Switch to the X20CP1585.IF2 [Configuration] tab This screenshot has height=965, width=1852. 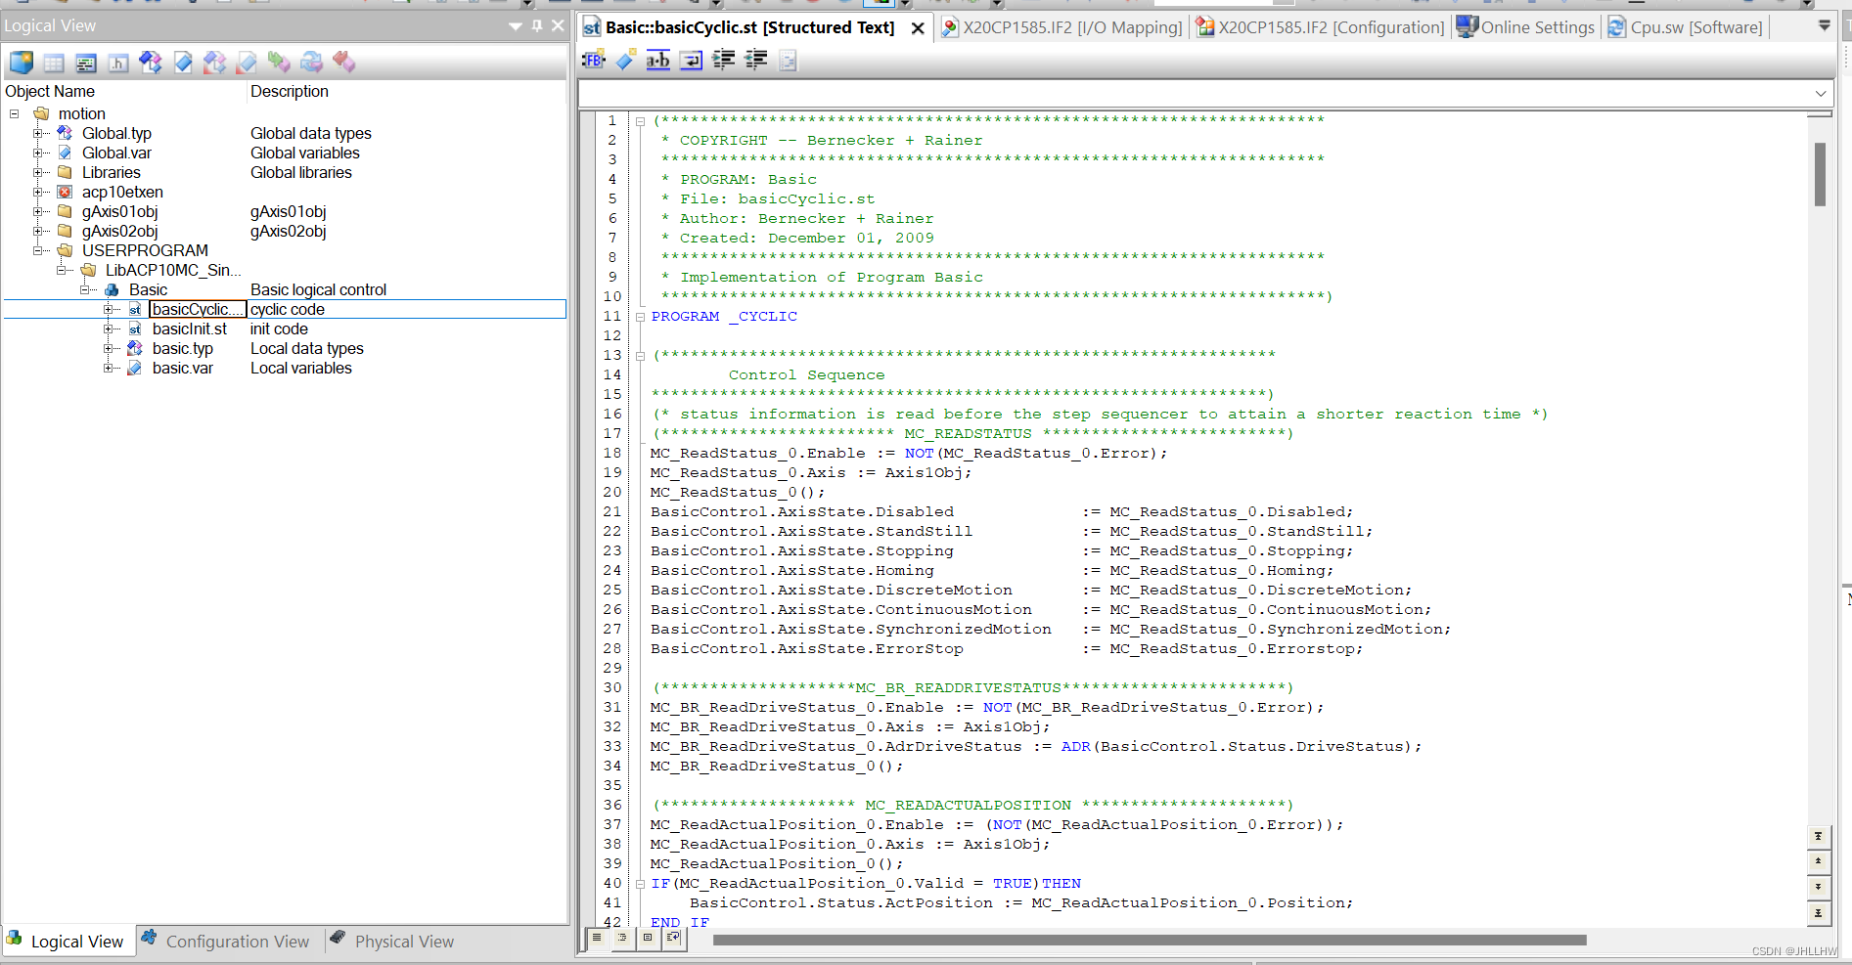1321,27
